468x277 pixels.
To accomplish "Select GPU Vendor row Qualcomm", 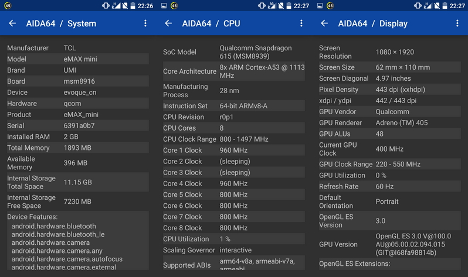I will 390,111.
